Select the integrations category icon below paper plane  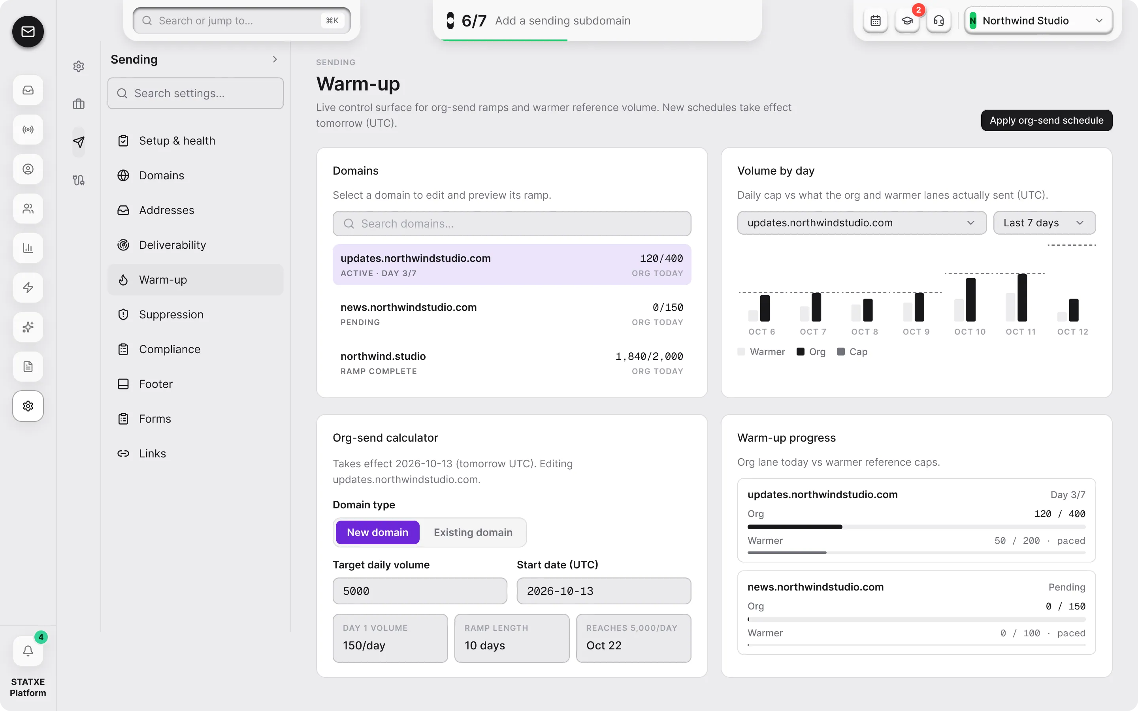(79, 180)
